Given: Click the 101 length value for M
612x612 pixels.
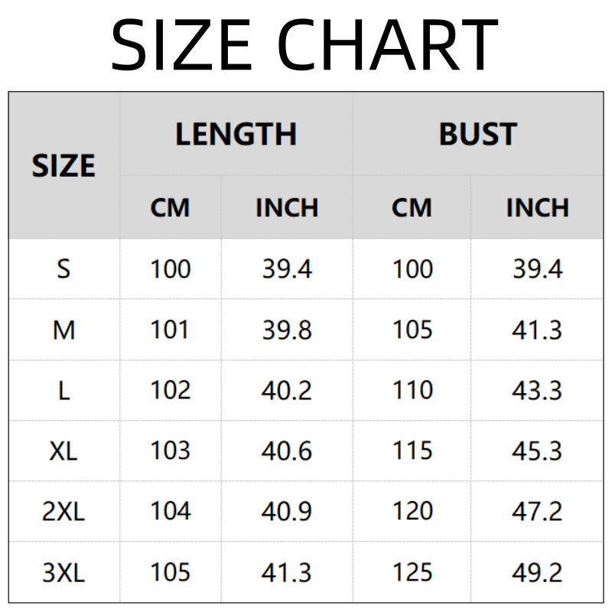Looking at the screenshot, I should point(170,330).
